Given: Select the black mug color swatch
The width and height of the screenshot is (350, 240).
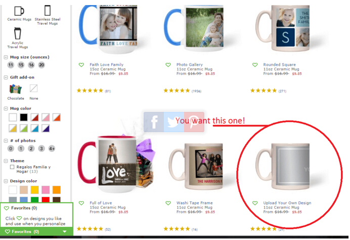Looking at the screenshot, I should pos(24,117).
